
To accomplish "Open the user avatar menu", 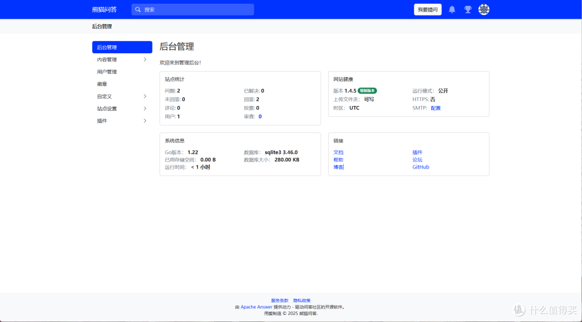I will pos(483,9).
